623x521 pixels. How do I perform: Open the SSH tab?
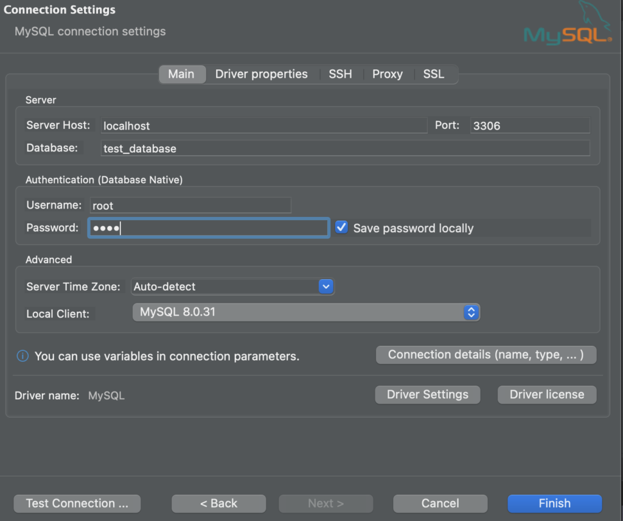coord(340,74)
